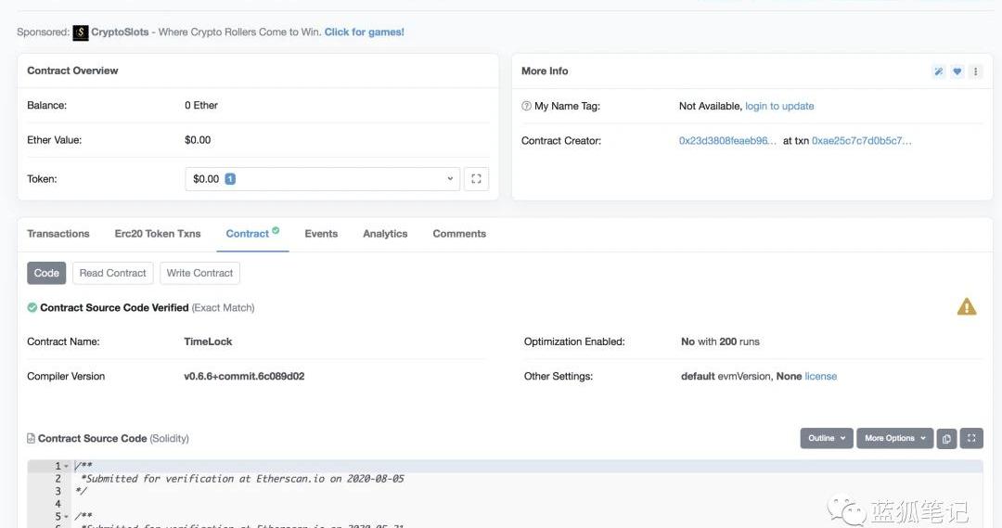Click the heart icon to add to watchlist
The image size is (1002, 528).
pos(957,71)
